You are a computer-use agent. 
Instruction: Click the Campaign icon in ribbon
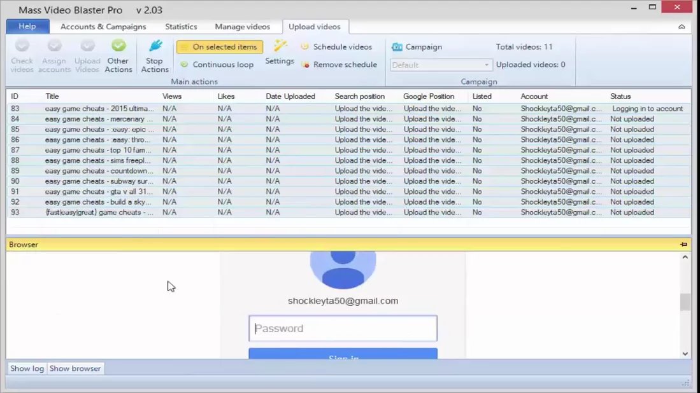[x=397, y=47]
